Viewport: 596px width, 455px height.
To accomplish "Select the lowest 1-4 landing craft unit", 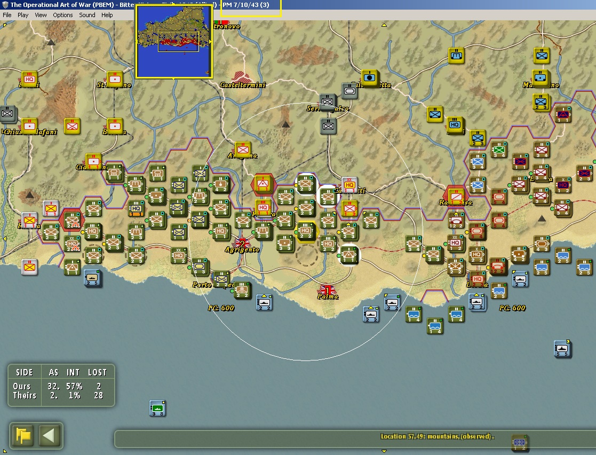I will pos(435,326).
